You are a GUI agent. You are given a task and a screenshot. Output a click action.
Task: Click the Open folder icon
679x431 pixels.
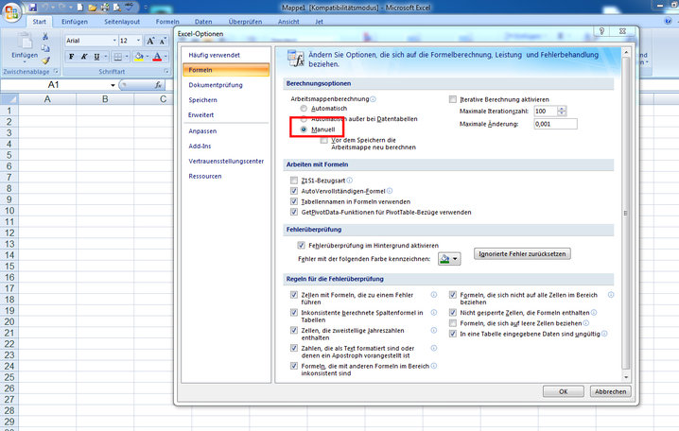point(93,8)
